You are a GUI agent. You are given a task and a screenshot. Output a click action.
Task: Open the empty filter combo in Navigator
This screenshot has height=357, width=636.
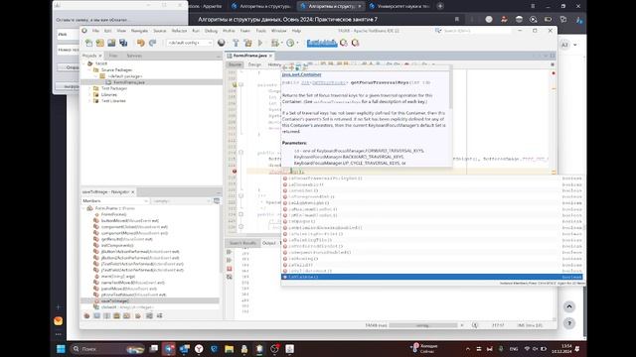(x=181, y=200)
